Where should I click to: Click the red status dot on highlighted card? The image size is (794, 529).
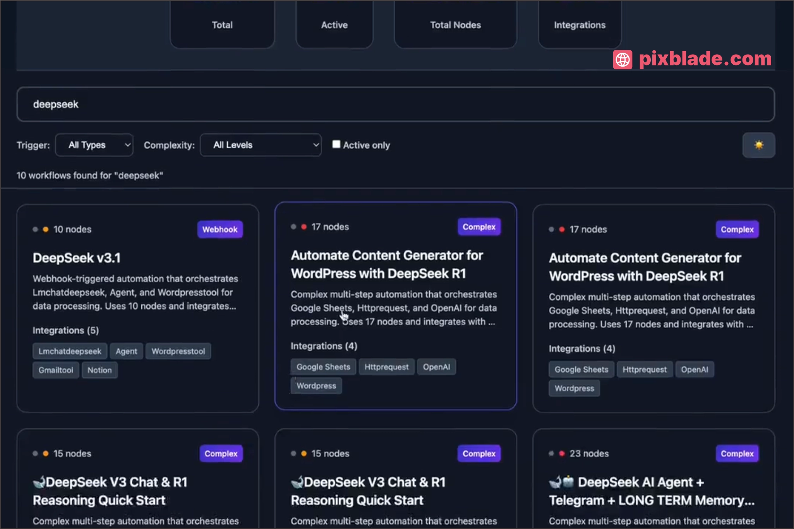(x=304, y=227)
